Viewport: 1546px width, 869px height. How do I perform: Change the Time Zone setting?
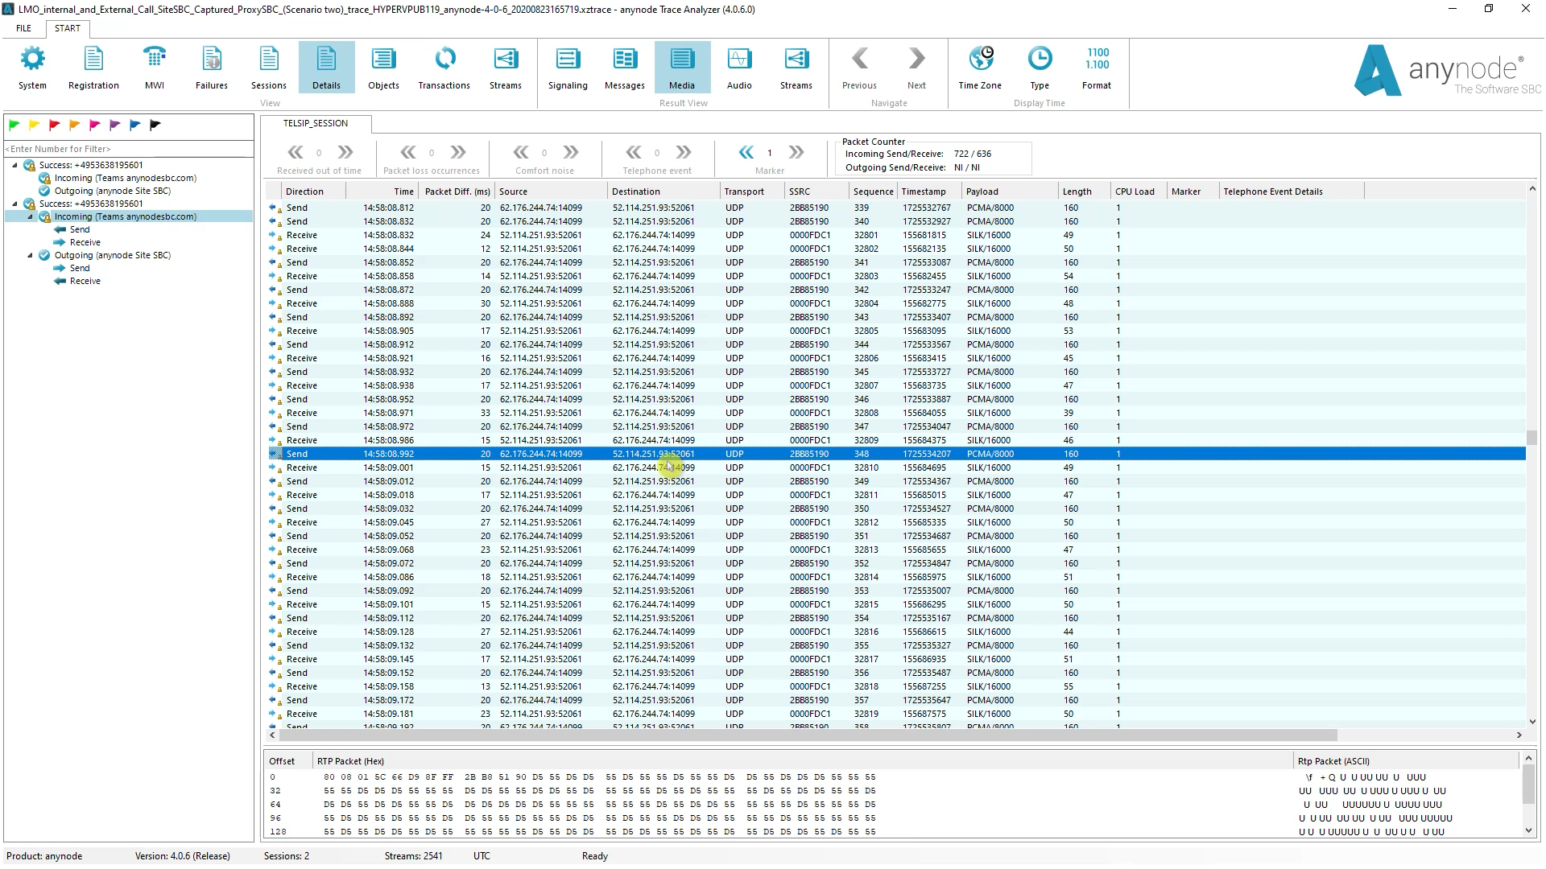coord(980,68)
